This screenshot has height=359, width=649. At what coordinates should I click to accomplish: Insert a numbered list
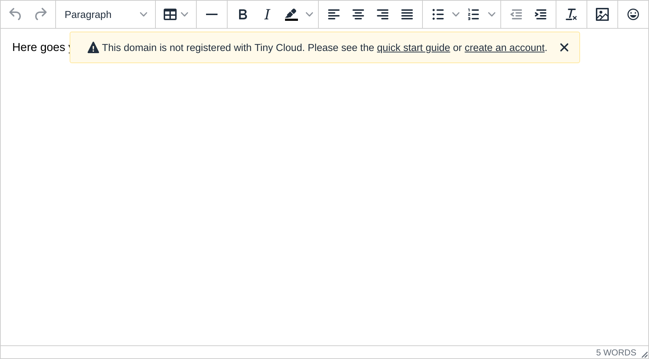[474, 14]
